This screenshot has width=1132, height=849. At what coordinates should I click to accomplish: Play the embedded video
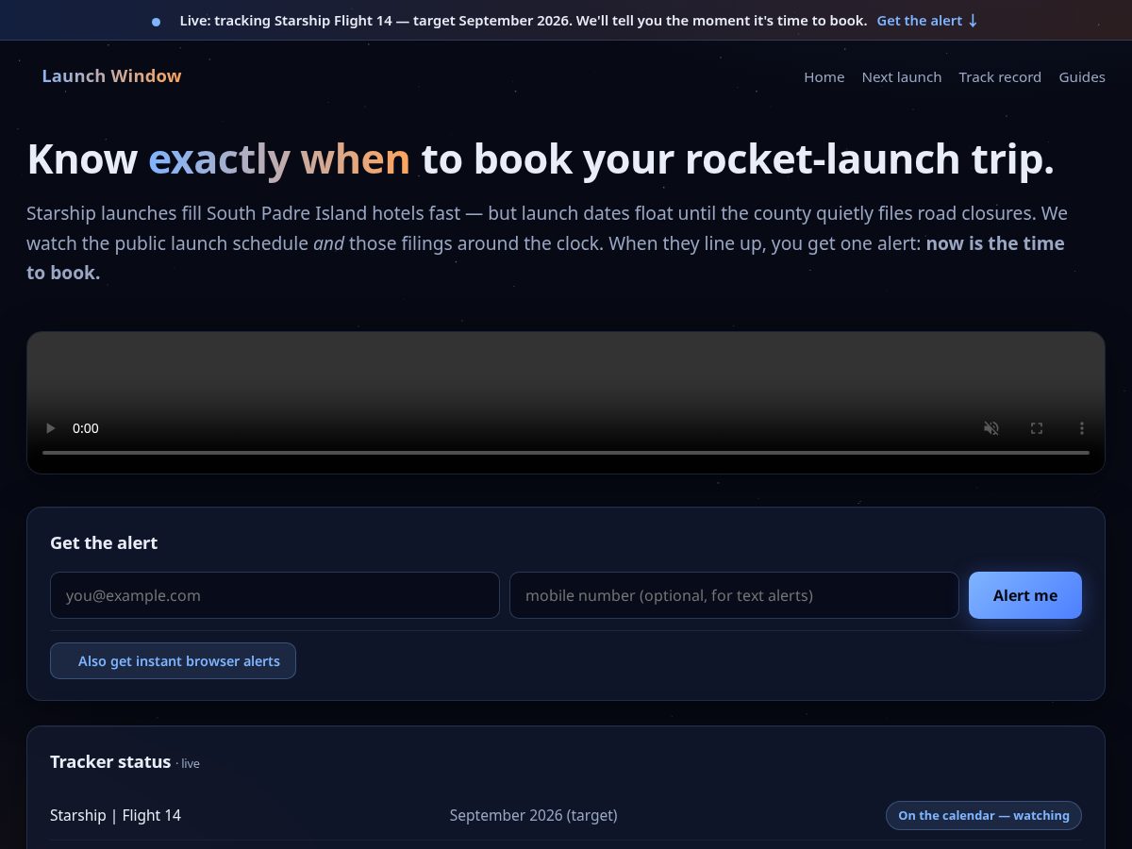(50, 428)
